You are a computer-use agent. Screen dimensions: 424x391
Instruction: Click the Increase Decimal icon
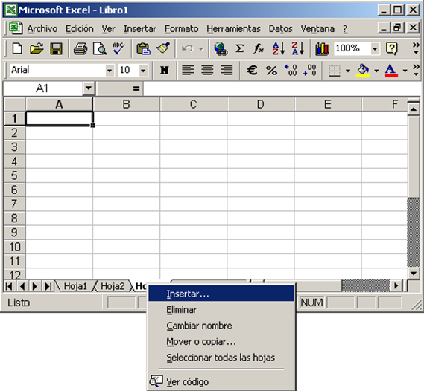(291, 71)
